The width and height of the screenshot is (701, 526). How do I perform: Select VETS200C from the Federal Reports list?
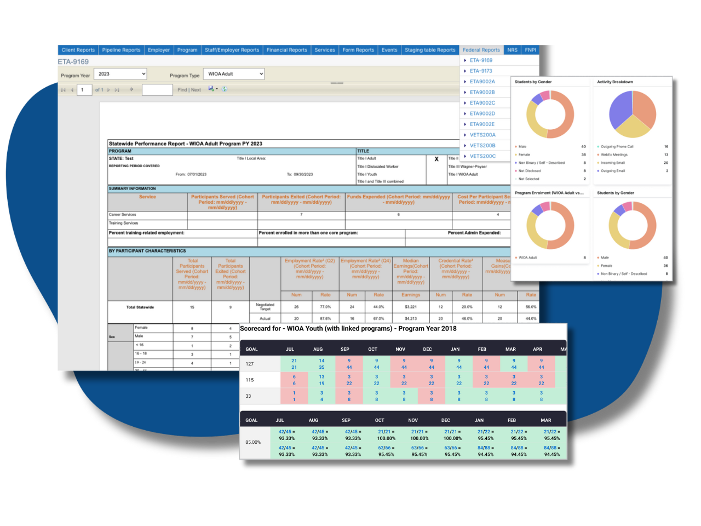[482, 156]
